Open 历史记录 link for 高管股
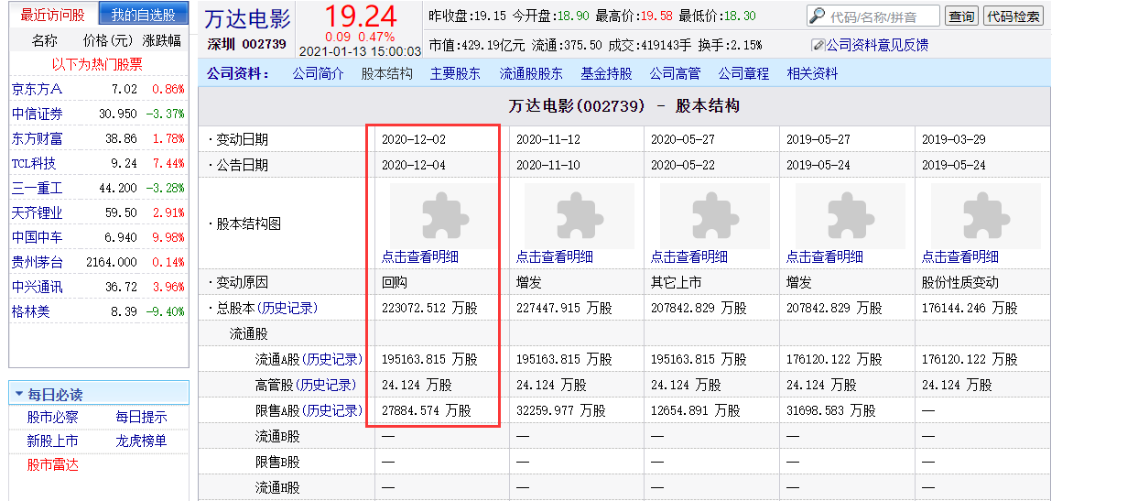The image size is (1138, 501). coord(328,386)
